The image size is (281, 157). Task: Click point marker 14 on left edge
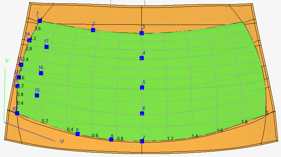point(29,40)
